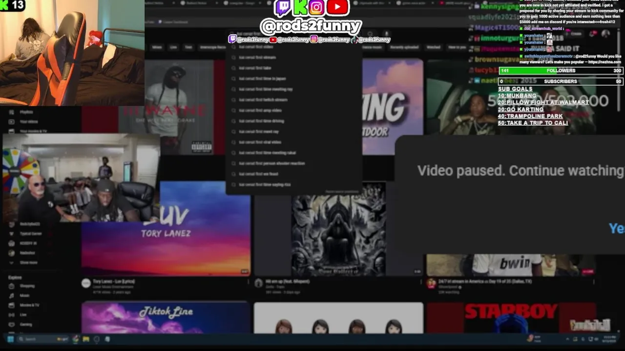
Task: Choose suggestion kai cenat first viral video
Action: 293,142
